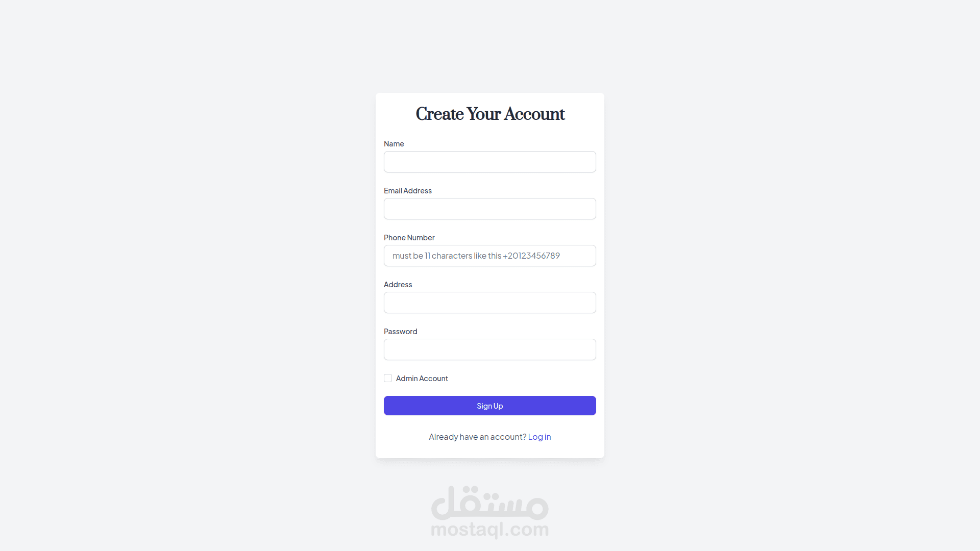This screenshot has height=551, width=980.
Task: Click the Name field label
Action: 394,144
